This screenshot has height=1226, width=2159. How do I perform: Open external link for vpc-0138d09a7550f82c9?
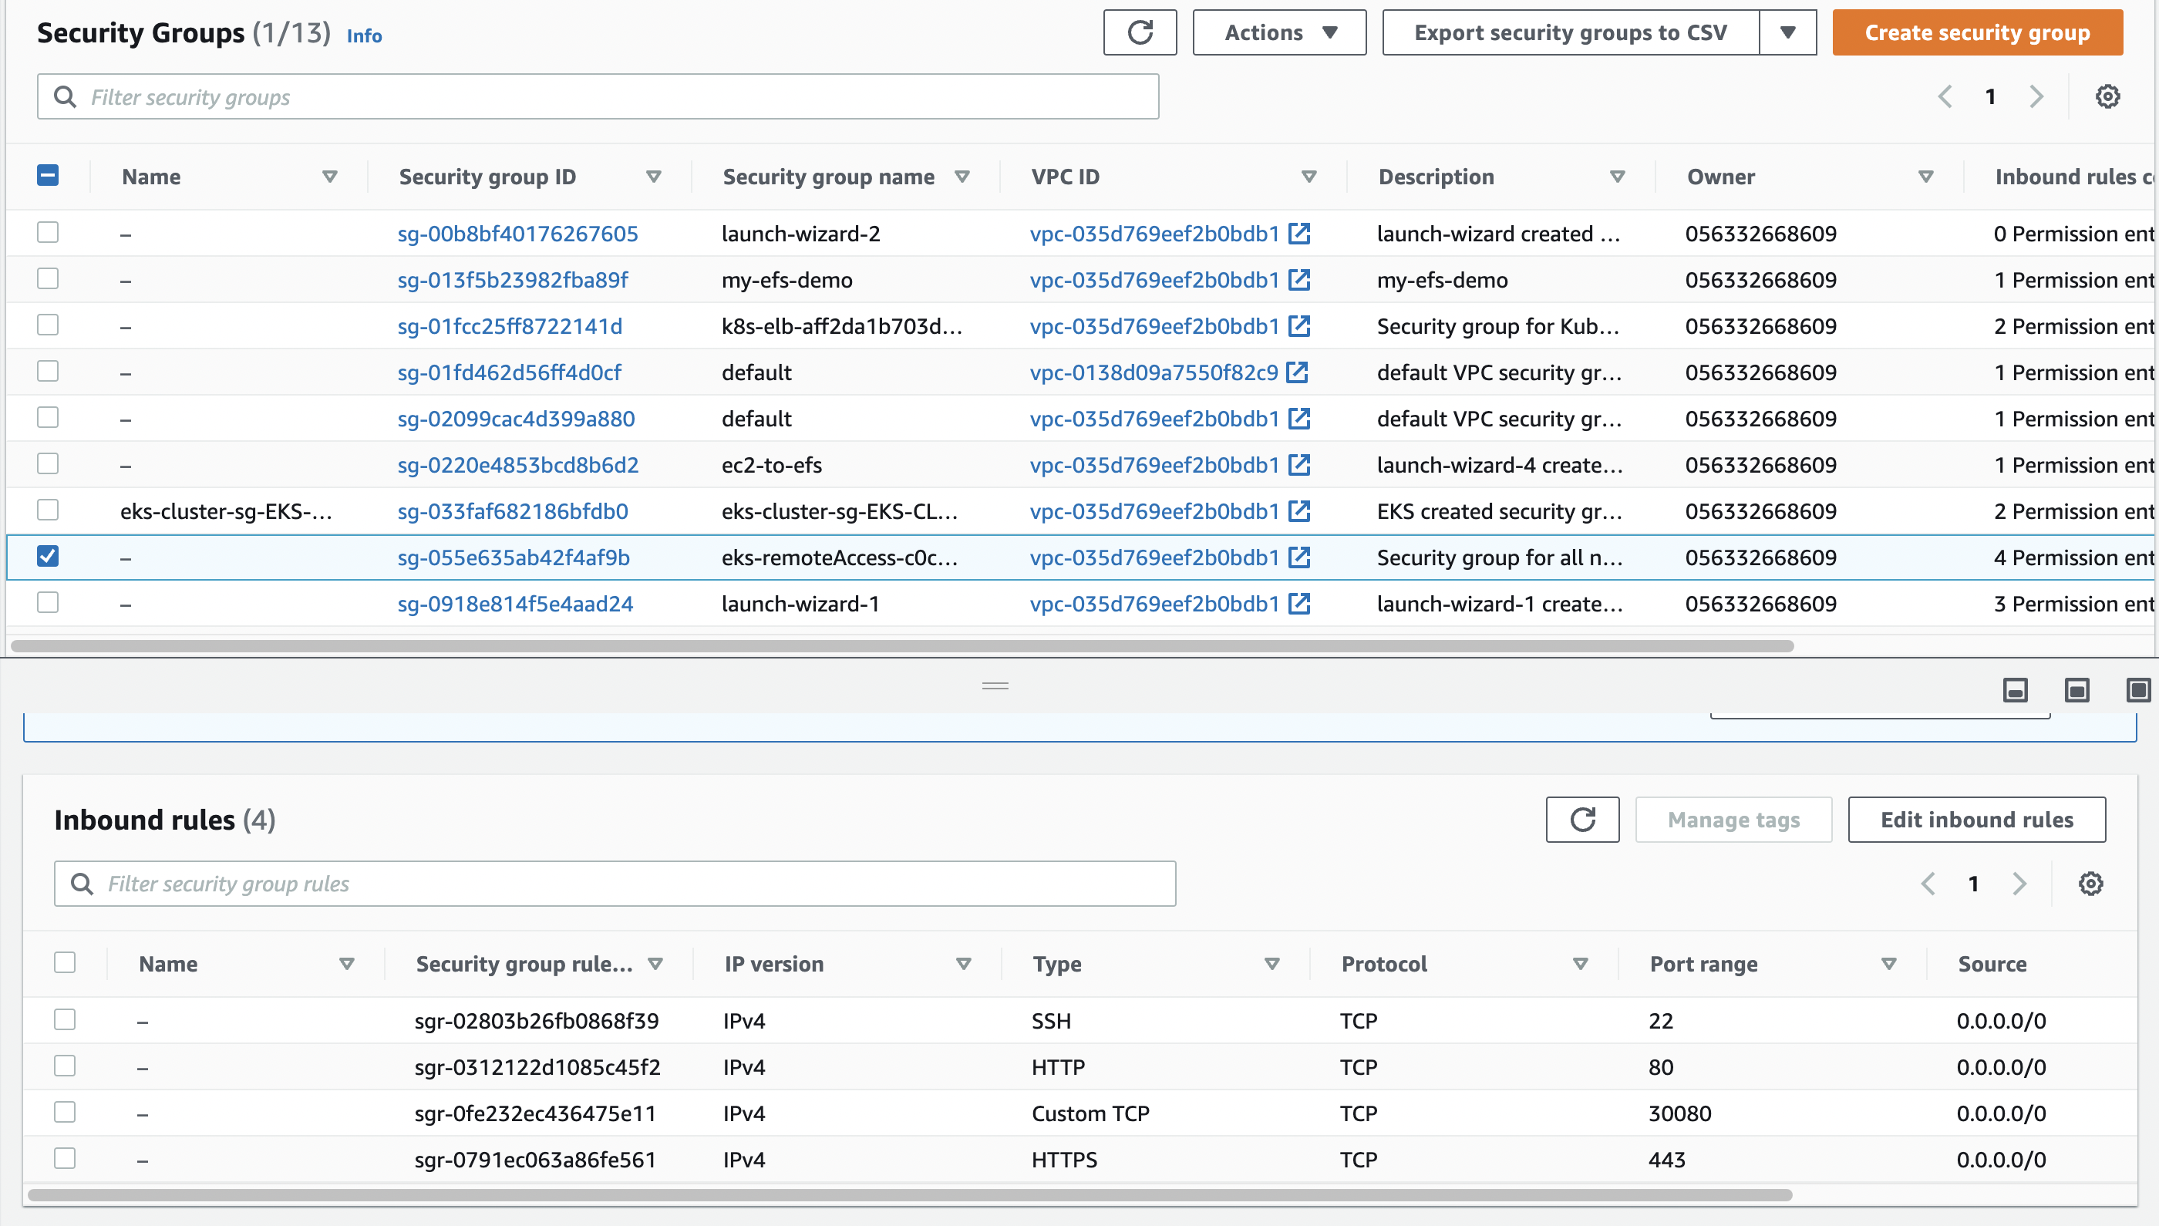(1298, 372)
